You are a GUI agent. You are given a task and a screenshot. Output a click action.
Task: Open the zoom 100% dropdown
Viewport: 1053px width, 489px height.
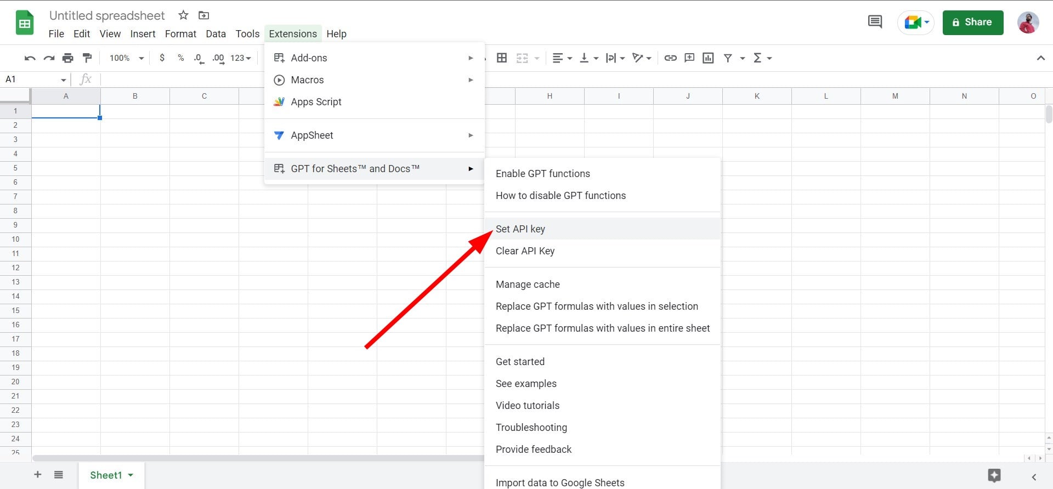[127, 58]
